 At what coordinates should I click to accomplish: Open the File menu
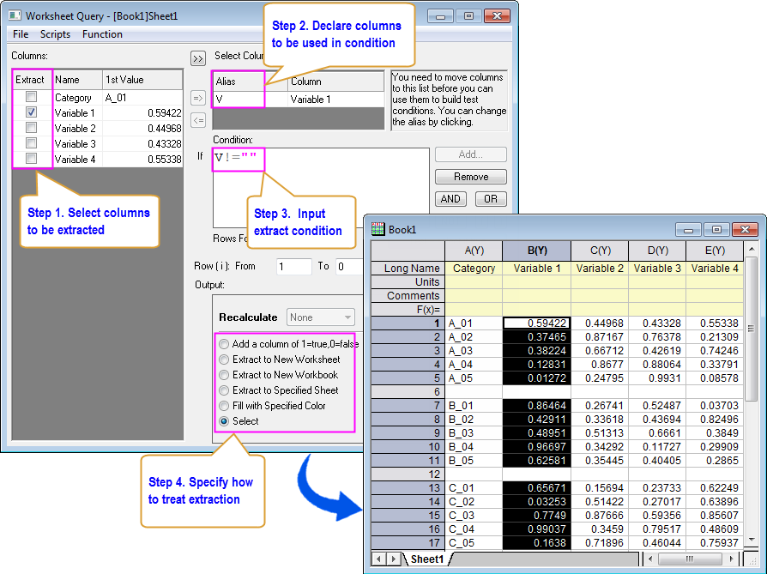click(x=21, y=34)
